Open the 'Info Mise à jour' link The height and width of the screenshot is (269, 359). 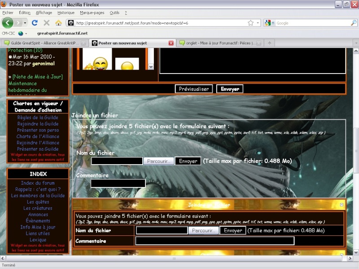(38, 227)
